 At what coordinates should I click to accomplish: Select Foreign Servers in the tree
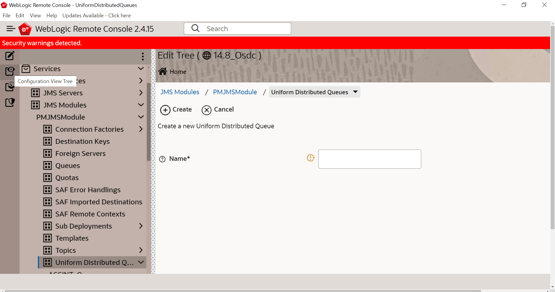81,153
